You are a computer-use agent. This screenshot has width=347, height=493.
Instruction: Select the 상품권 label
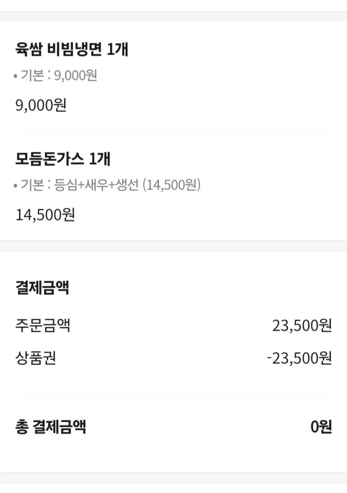tap(36, 358)
